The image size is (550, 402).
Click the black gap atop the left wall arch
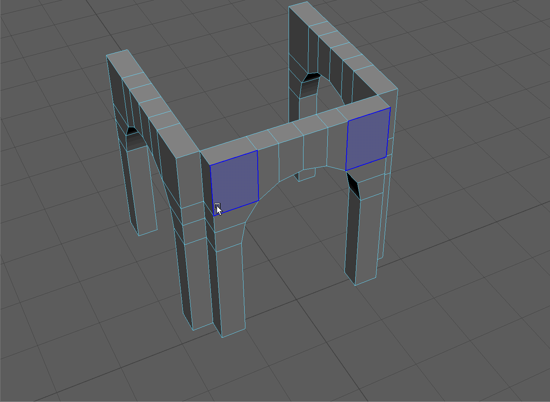pos(131,131)
